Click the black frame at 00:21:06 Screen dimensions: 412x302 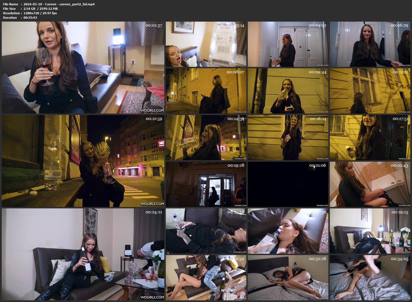tap(288, 184)
